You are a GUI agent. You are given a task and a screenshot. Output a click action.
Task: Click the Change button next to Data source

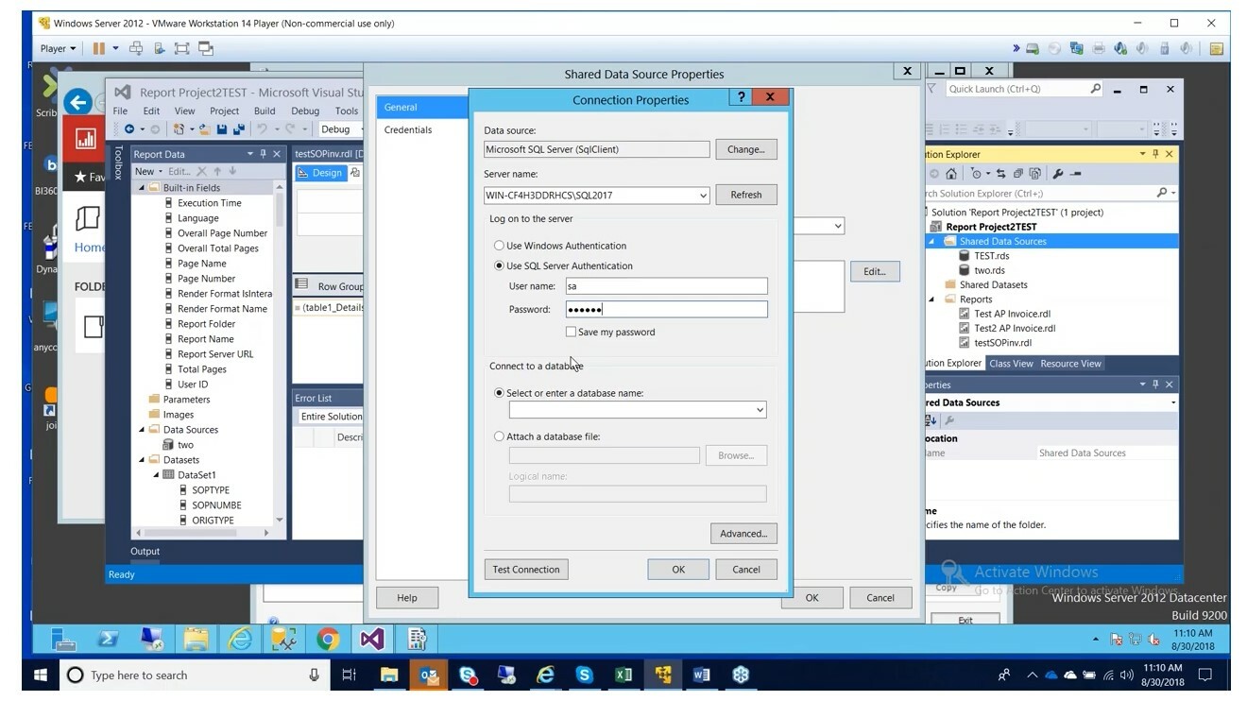[x=745, y=148]
